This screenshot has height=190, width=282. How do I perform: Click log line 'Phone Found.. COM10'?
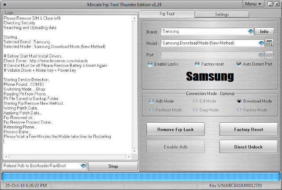point(23,84)
